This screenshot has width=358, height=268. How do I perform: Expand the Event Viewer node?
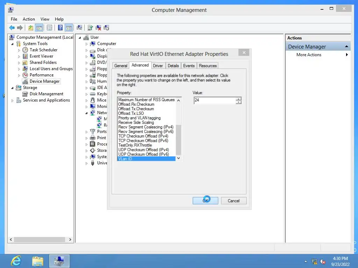19,56
